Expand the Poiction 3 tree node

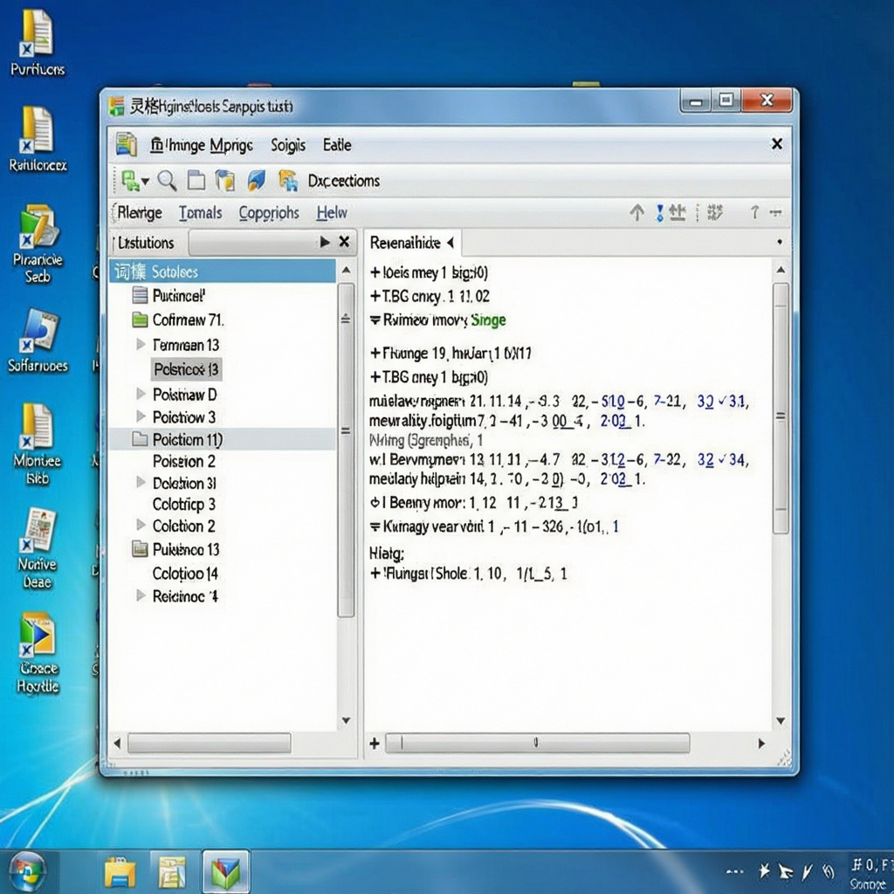pyautogui.click(x=141, y=416)
